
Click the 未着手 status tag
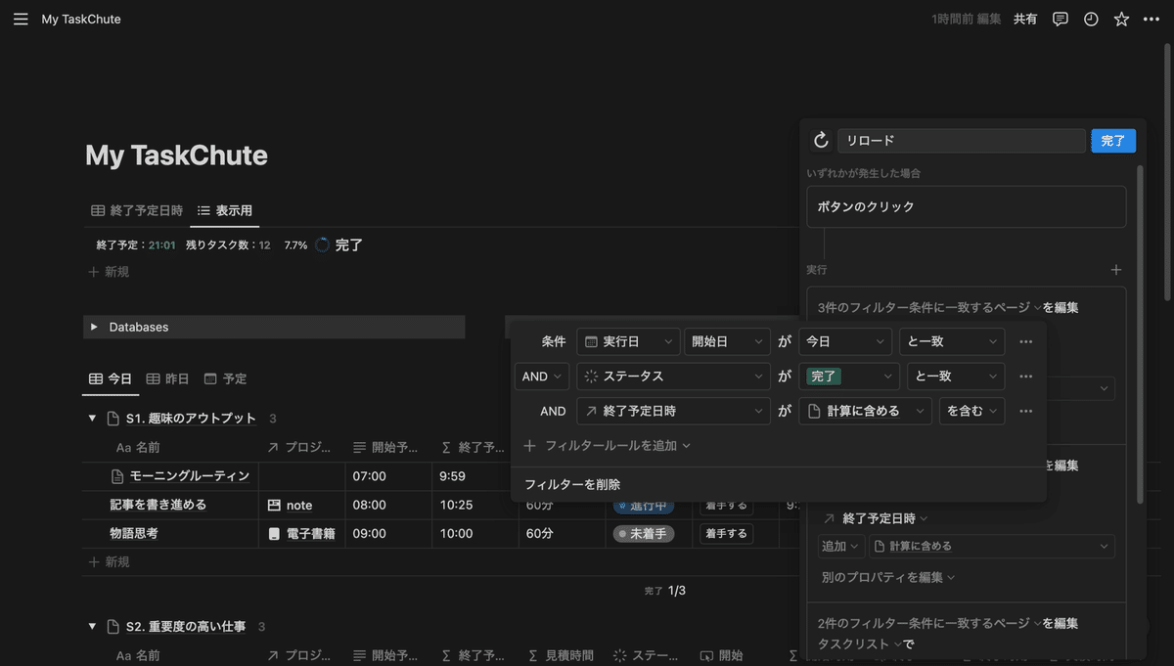click(x=643, y=534)
